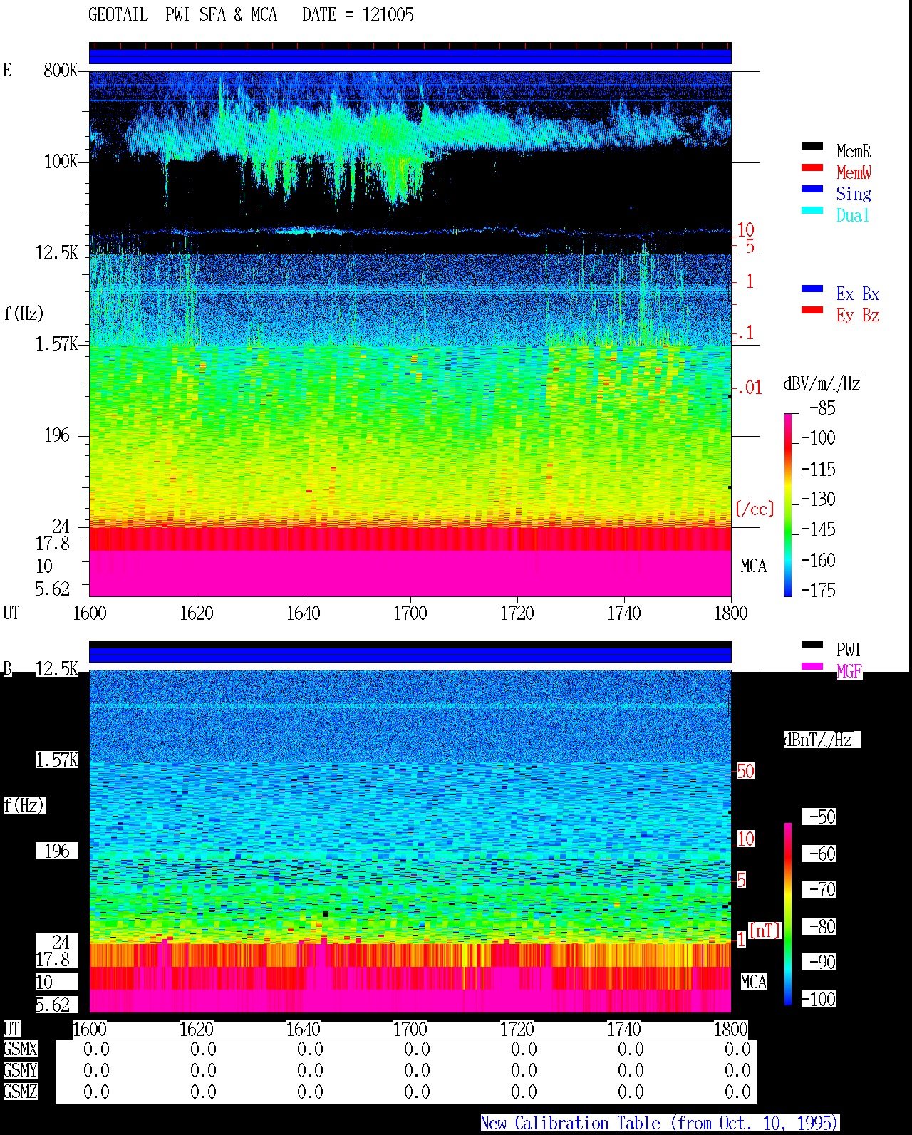912x1135 pixels.
Task: Click the MemR legend label
Action: pyautogui.click(x=854, y=151)
